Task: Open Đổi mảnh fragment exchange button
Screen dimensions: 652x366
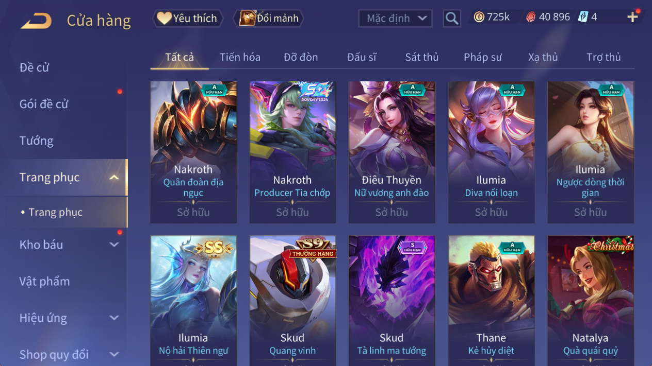Action: 268,19
